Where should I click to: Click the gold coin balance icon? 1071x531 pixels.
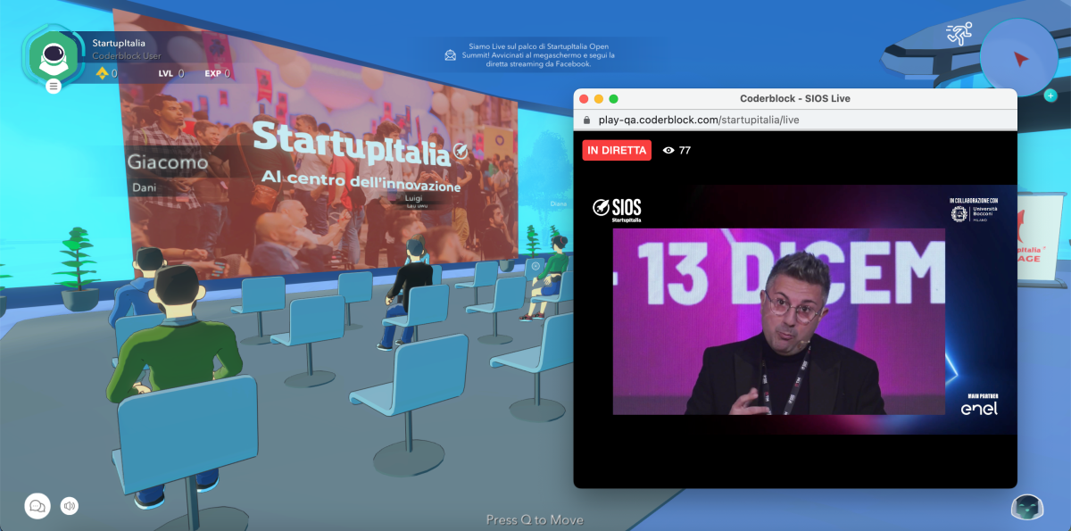point(102,73)
